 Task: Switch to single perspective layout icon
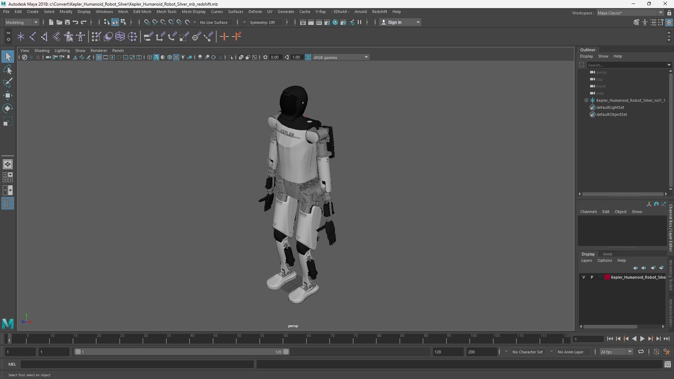(8, 164)
